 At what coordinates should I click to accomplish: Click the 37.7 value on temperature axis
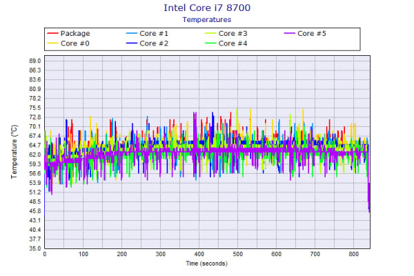tap(35, 239)
